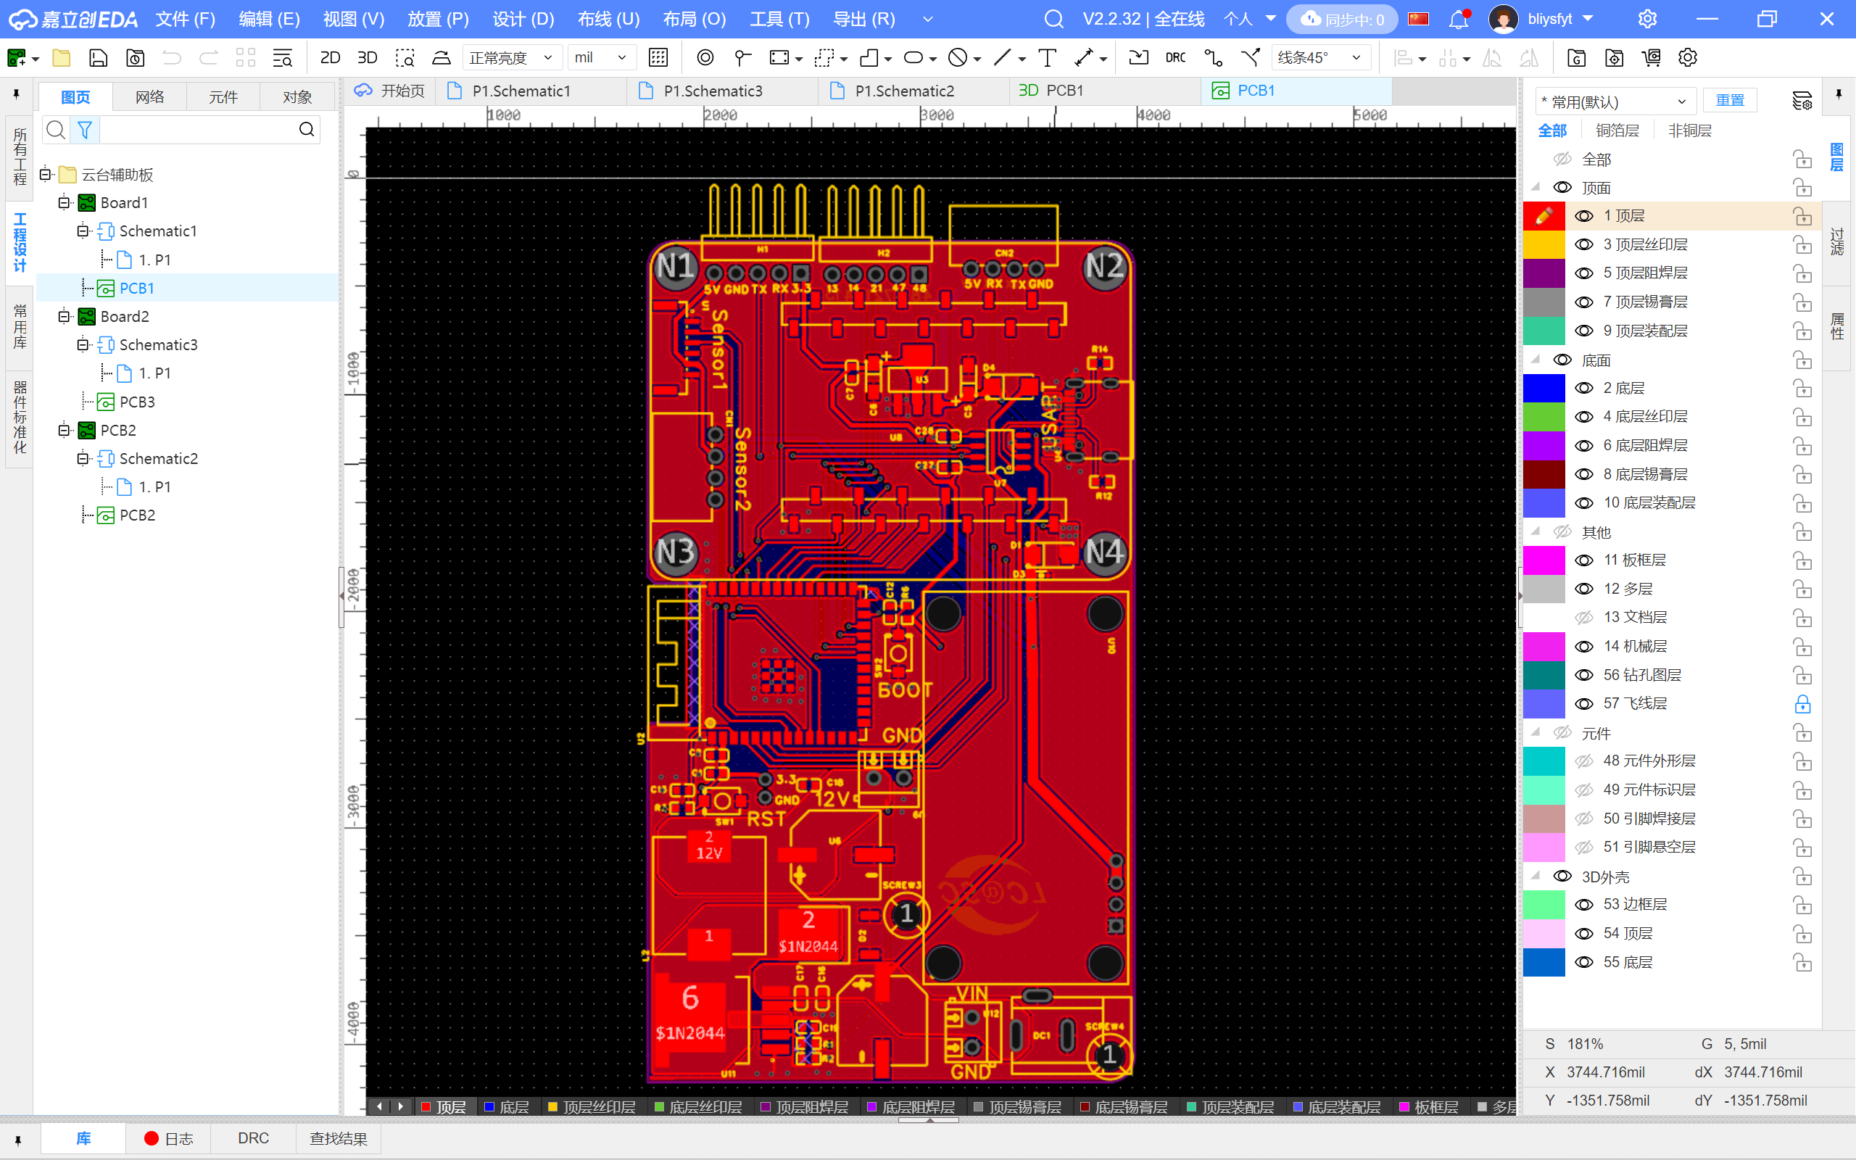Collapse the 云台辅助板 project folder
Screen dimensions: 1856x1160
click(45, 174)
